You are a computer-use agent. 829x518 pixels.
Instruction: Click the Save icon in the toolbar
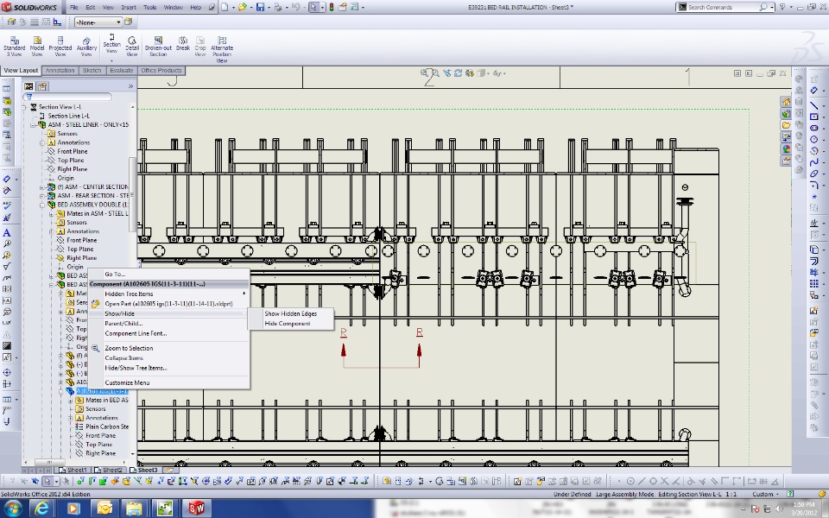[x=260, y=7]
